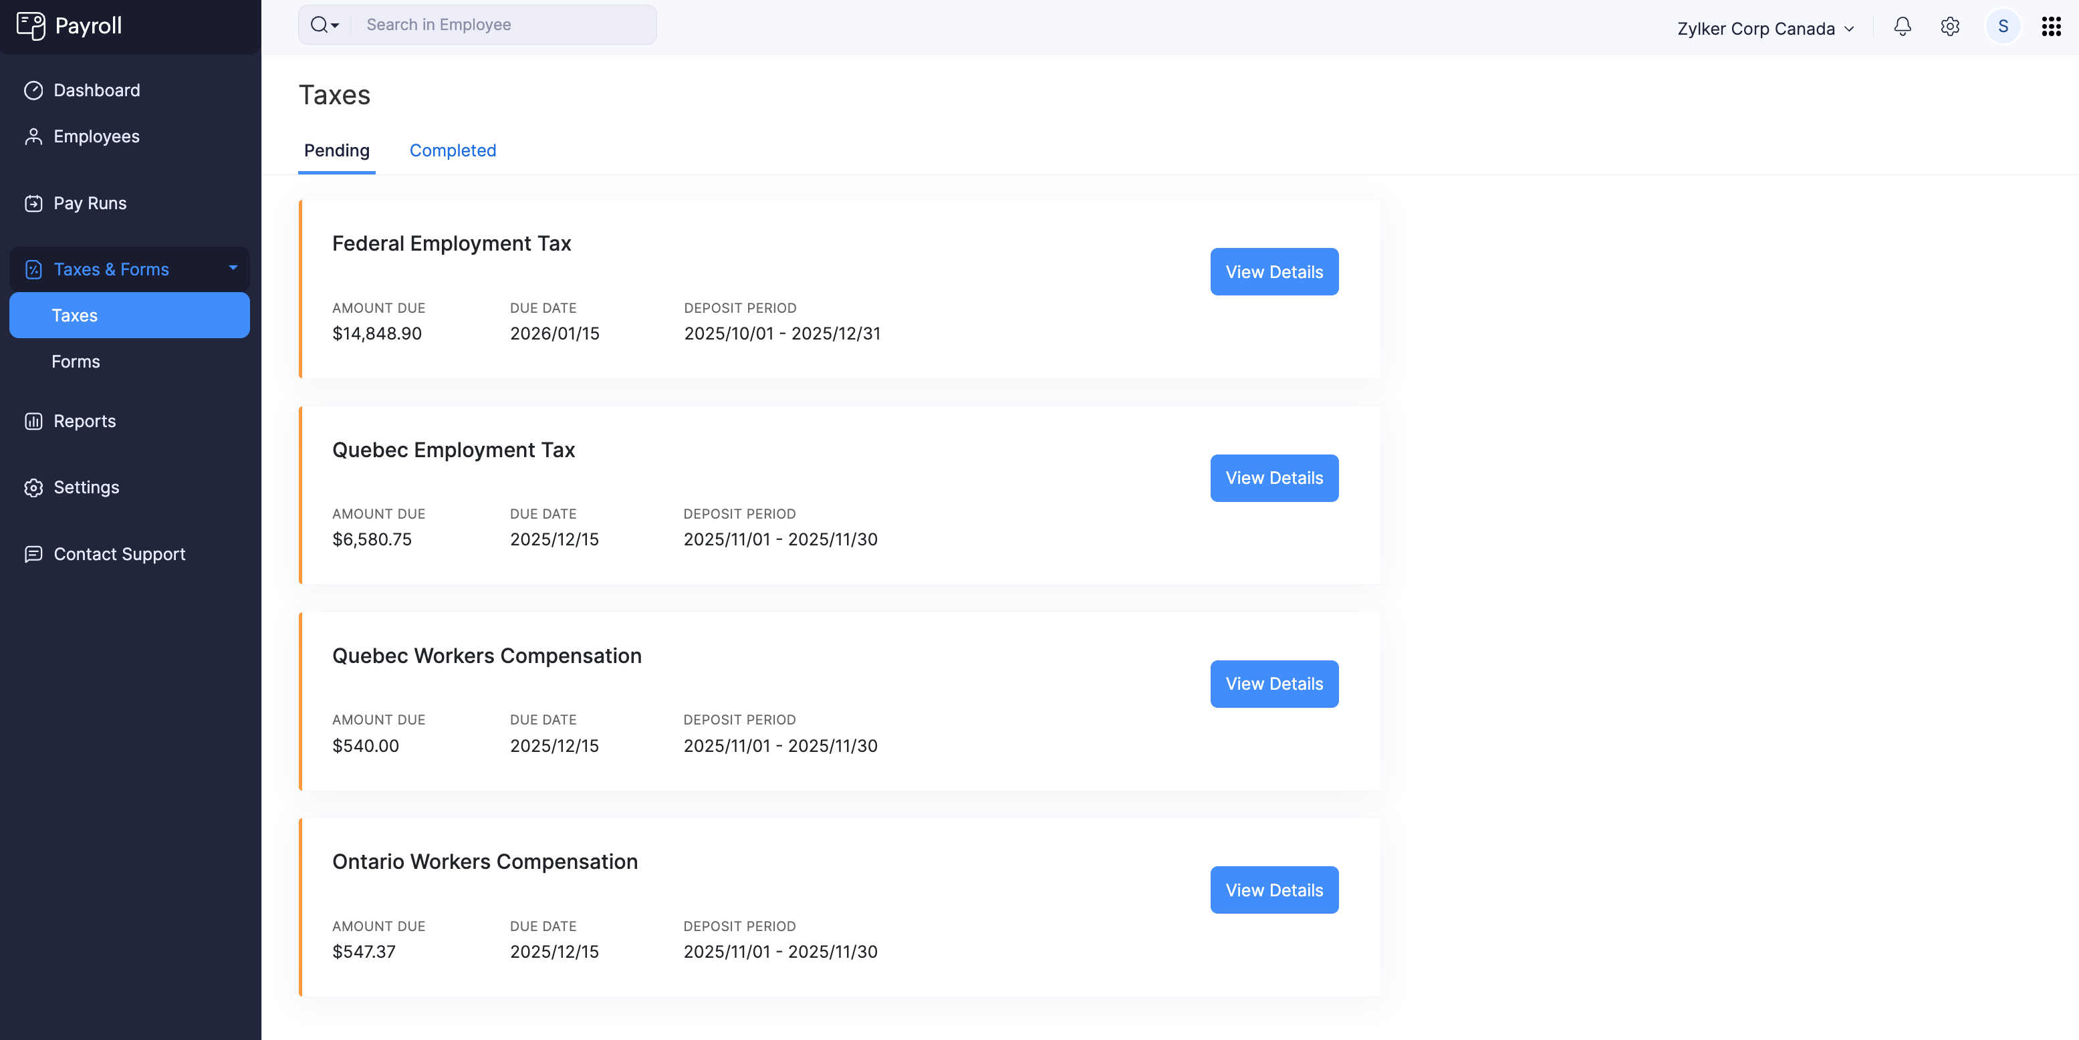The width and height of the screenshot is (2079, 1040).
Task: Open the search category dropdown arrow
Action: pyautogui.click(x=334, y=25)
